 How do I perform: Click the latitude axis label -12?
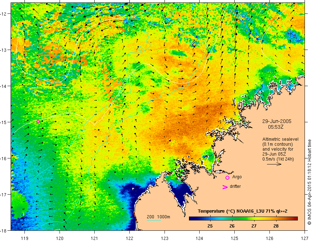point(4,14)
